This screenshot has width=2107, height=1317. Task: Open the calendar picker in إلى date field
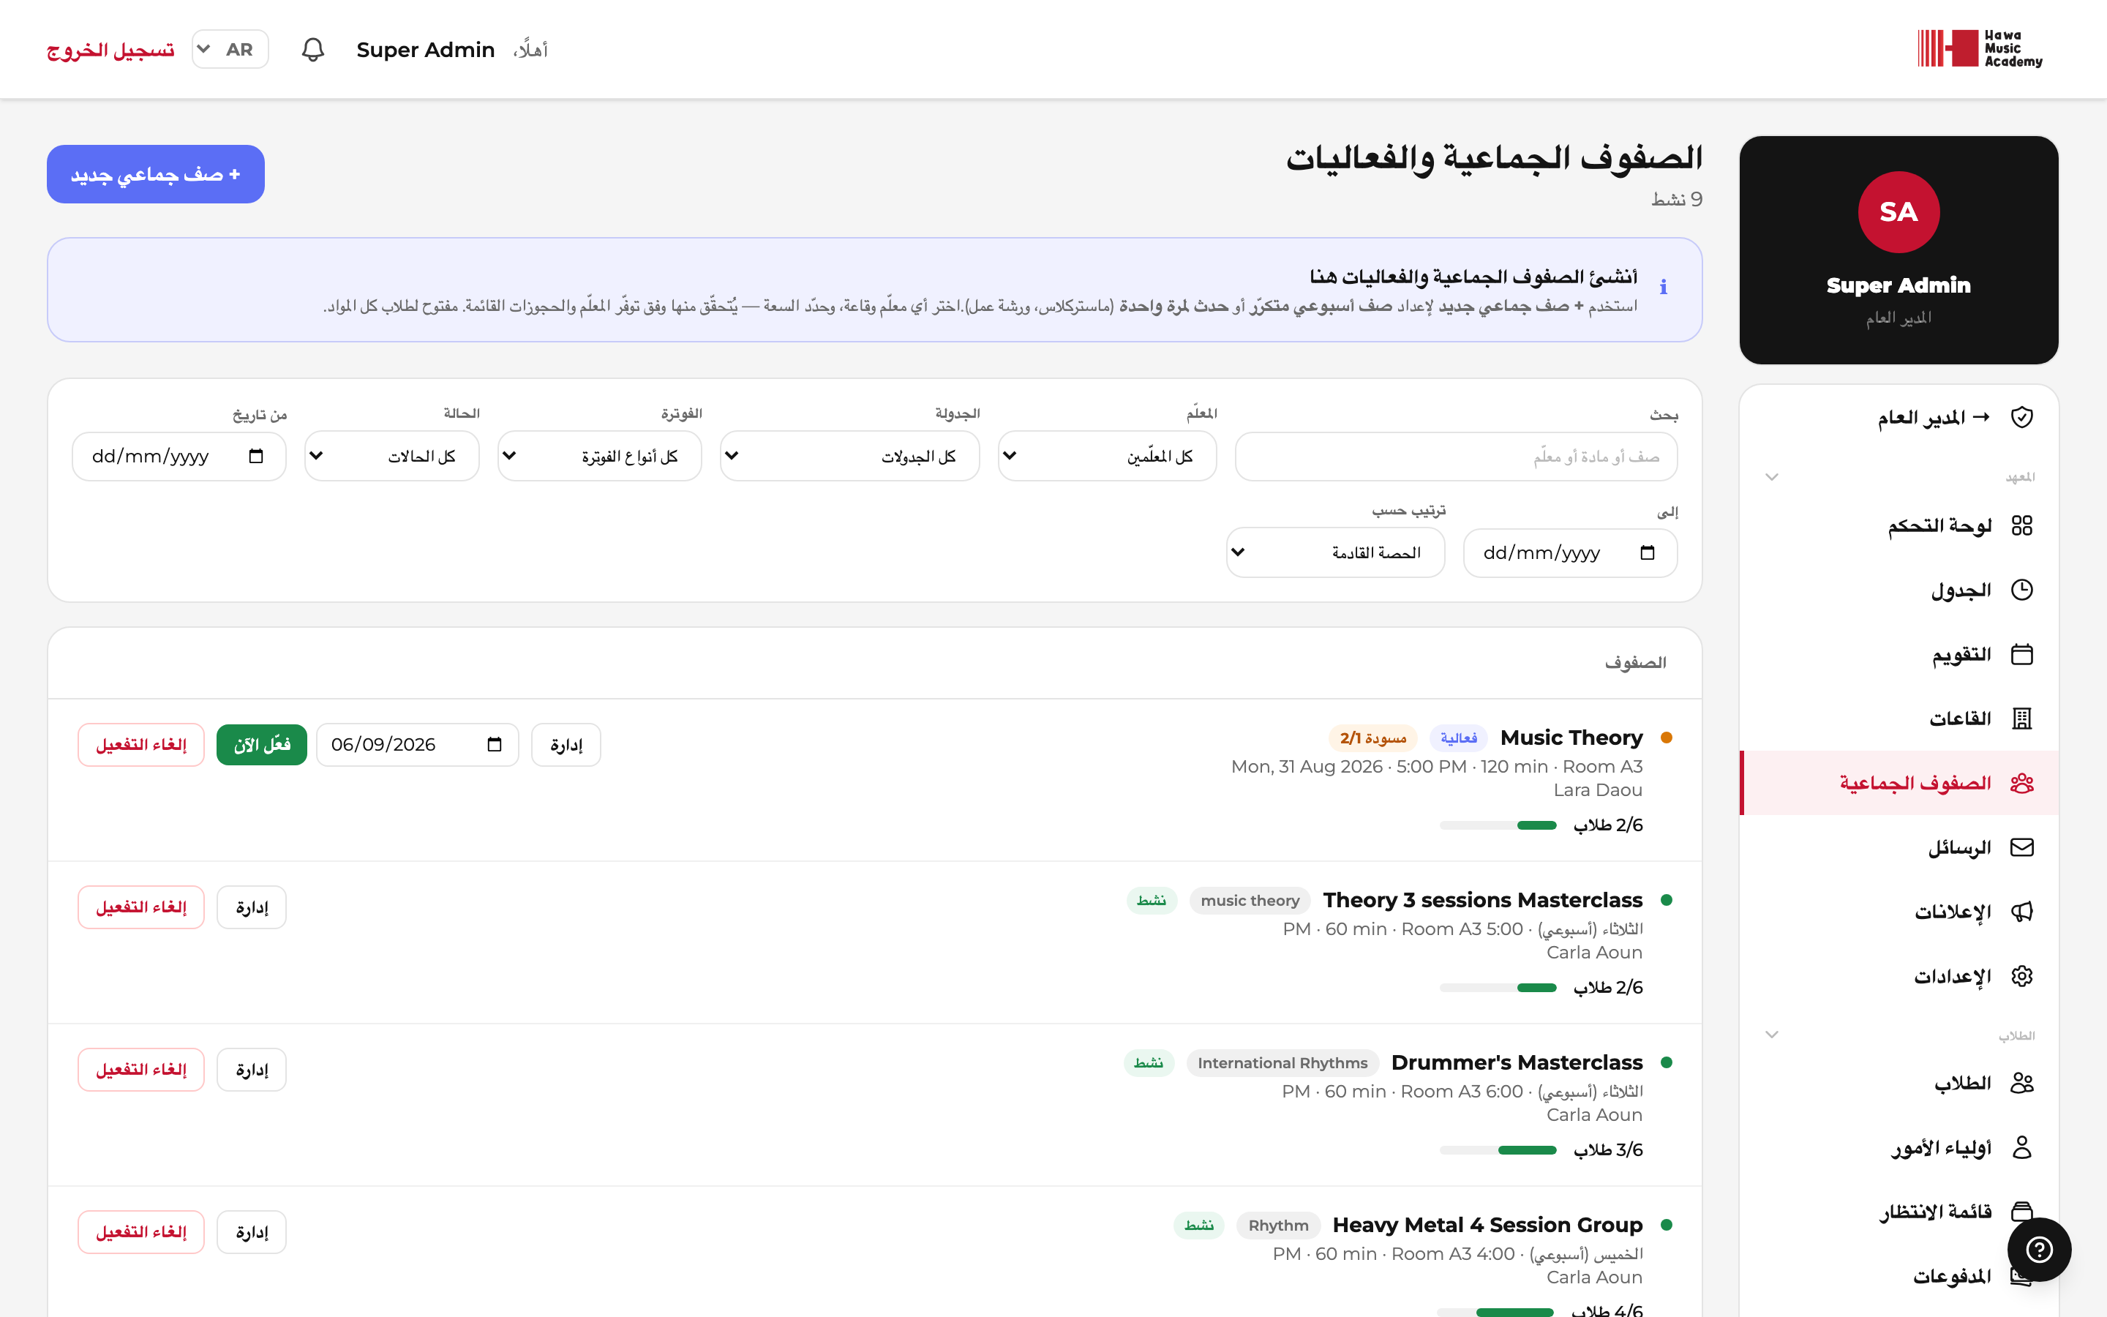[1648, 552]
